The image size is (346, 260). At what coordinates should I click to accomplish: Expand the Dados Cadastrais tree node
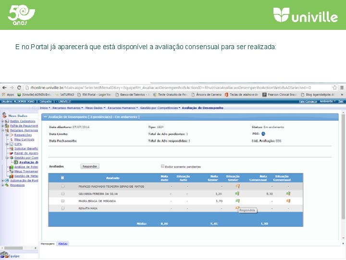pos(3,121)
